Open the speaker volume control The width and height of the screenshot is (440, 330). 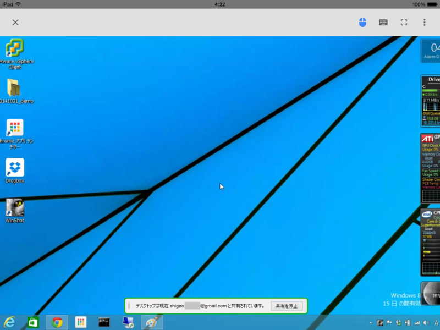tap(426, 323)
